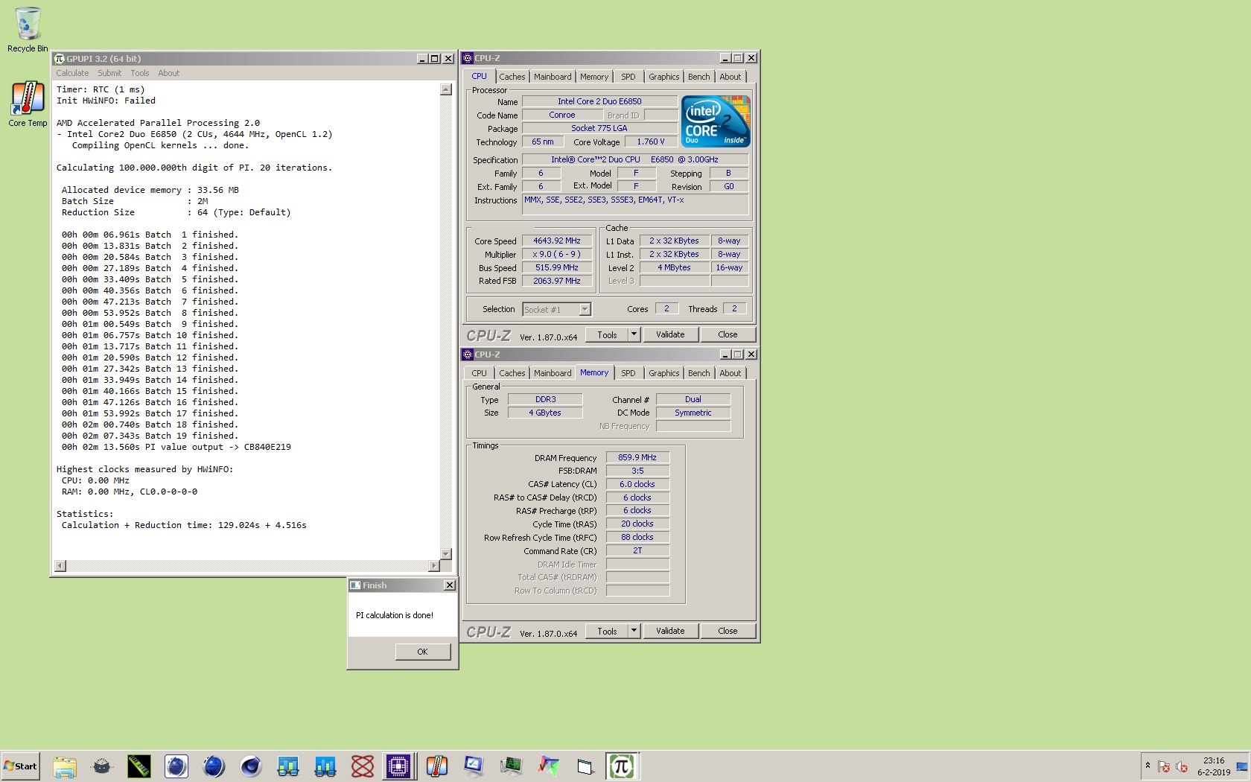Click the muted volume speaker tray icon
1251x782 pixels.
click(1181, 766)
